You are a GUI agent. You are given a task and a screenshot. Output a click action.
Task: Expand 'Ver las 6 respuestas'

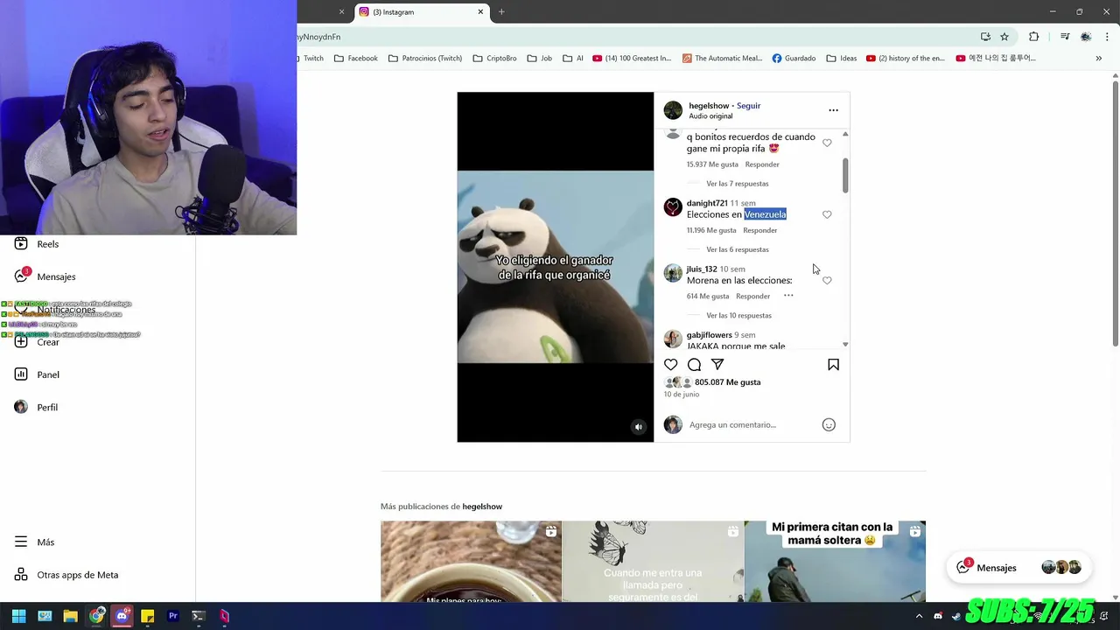pyautogui.click(x=738, y=249)
